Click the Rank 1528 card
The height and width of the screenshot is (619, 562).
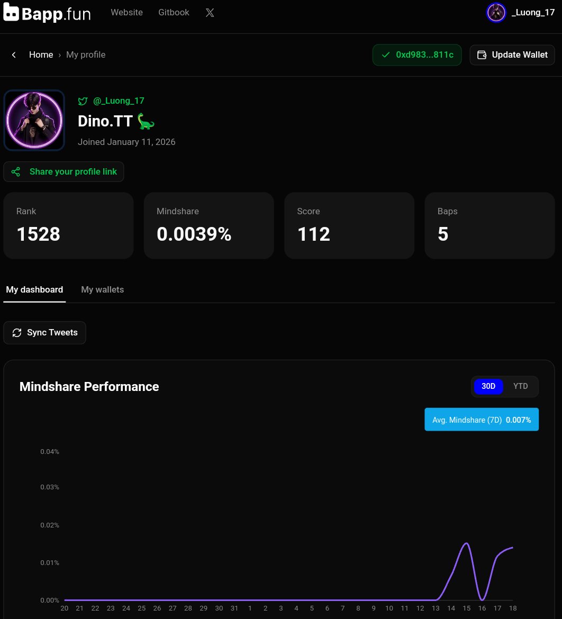tap(69, 225)
